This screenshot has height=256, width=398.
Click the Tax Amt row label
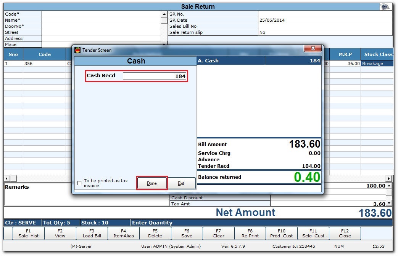click(x=180, y=204)
